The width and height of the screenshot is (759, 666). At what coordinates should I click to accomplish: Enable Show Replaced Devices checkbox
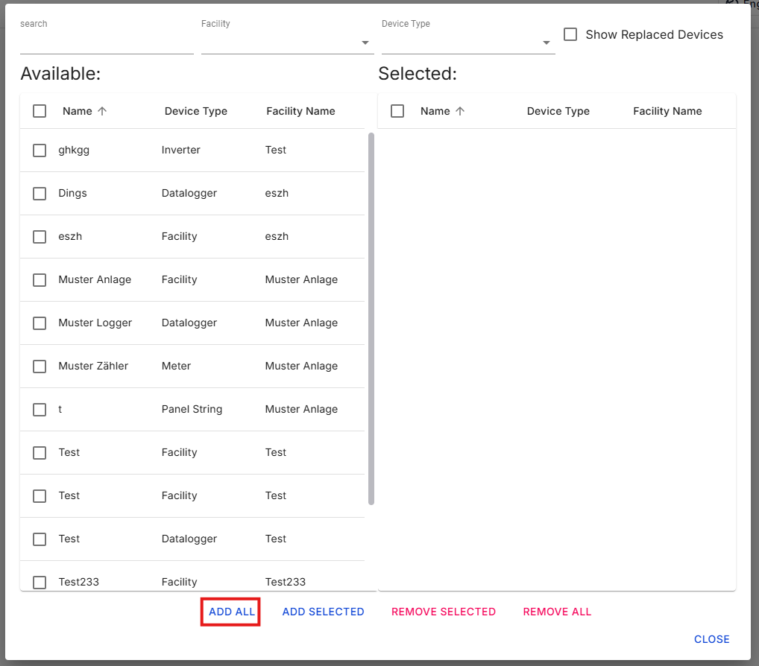[x=570, y=34]
